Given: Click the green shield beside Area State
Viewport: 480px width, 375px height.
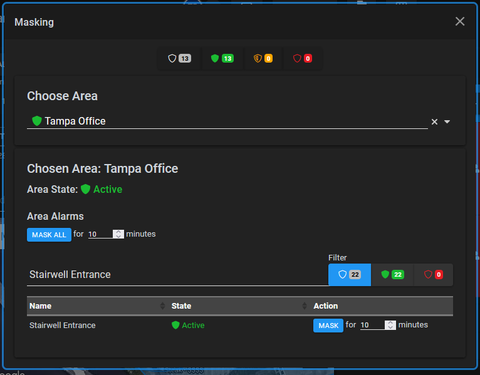Looking at the screenshot, I should 85,189.
